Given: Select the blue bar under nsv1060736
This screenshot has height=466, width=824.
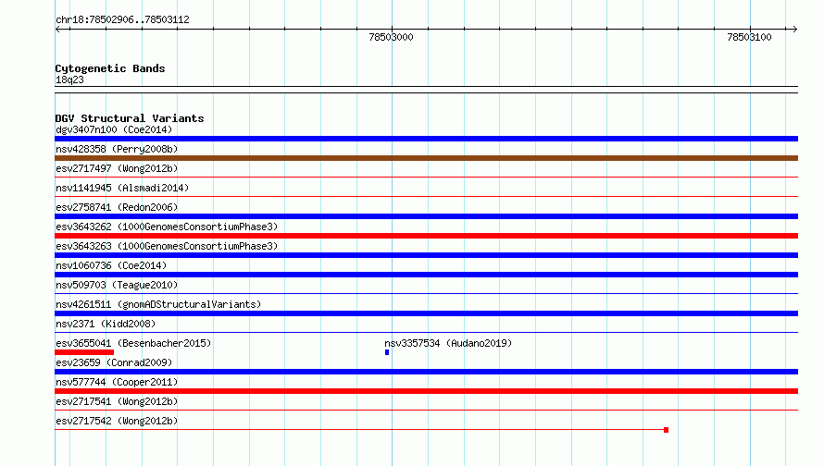Looking at the screenshot, I should [x=426, y=275].
